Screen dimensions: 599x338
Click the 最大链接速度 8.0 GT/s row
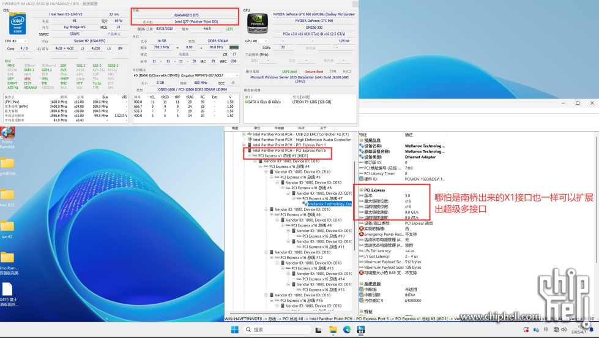tap(389, 212)
